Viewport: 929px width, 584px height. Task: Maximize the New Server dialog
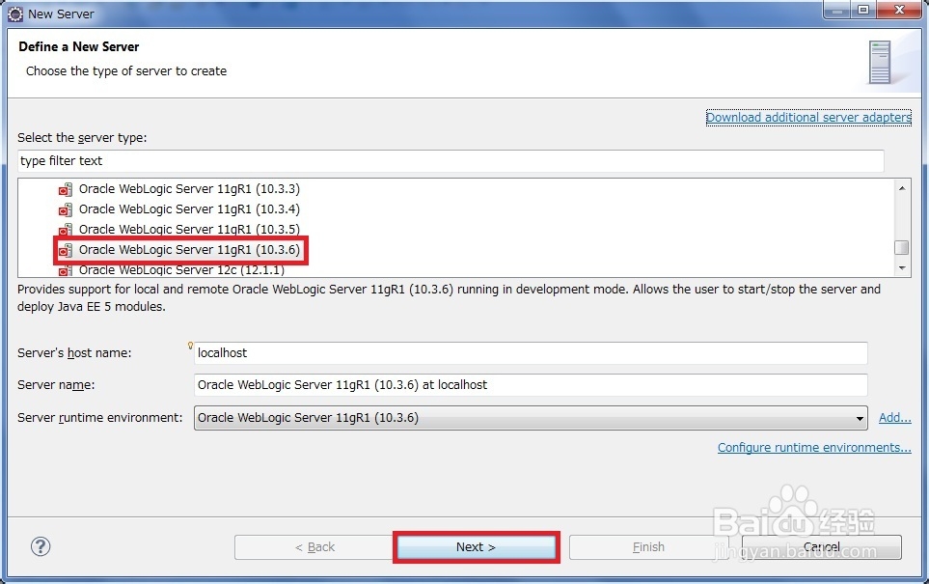click(863, 10)
